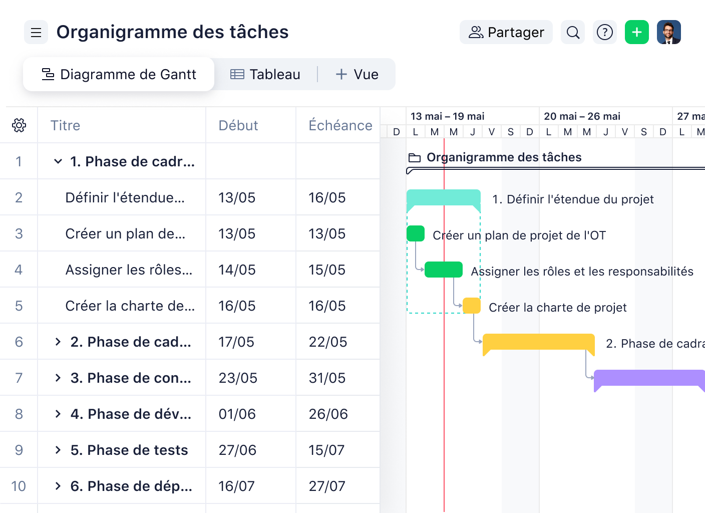Click the yellow Créer la charte de projet bar
The image size is (705, 513).
click(472, 306)
